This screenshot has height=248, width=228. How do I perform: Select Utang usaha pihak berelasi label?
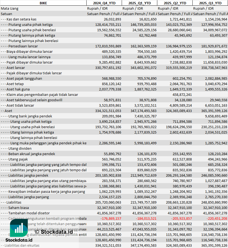(x=32, y=127)
